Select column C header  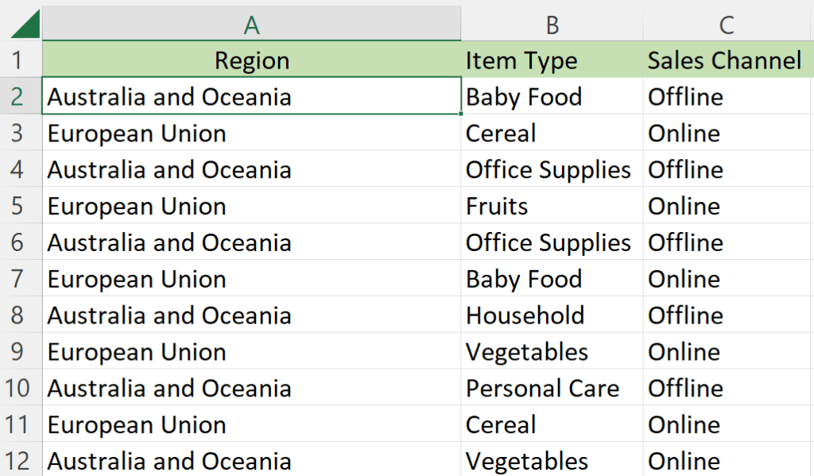tap(726, 23)
